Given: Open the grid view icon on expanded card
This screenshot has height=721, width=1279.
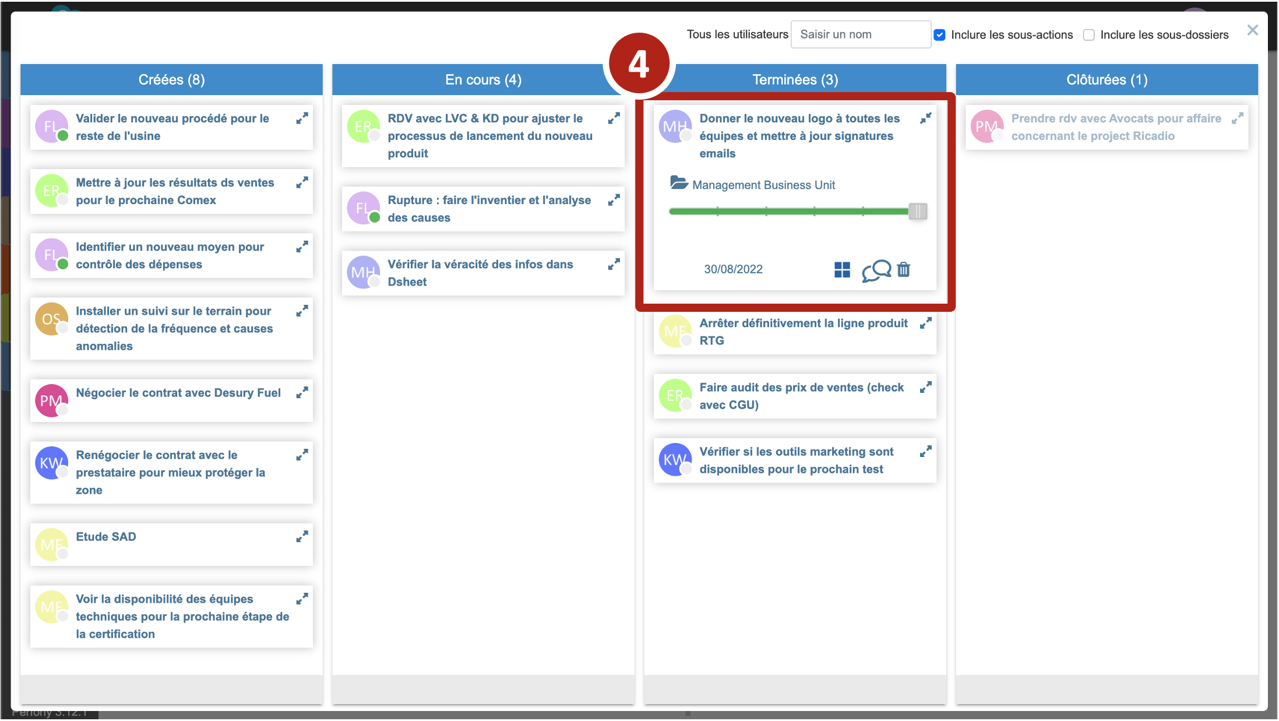Looking at the screenshot, I should (842, 270).
